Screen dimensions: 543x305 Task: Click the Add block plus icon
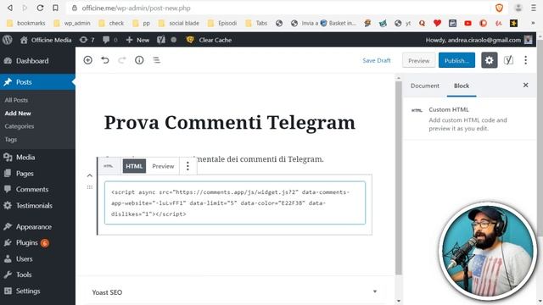coord(88,60)
